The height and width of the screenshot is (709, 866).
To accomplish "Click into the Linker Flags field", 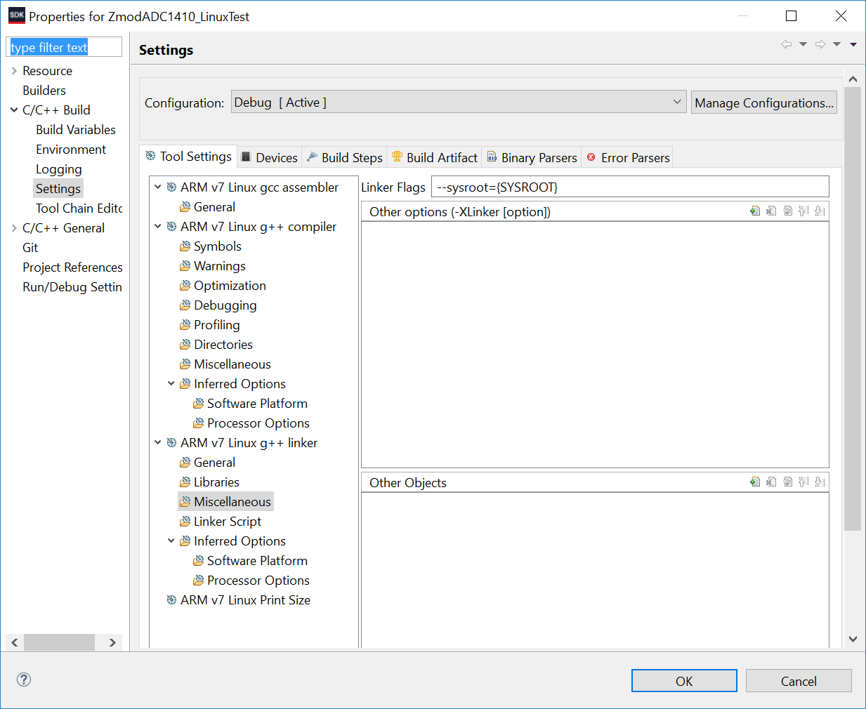I will [630, 187].
